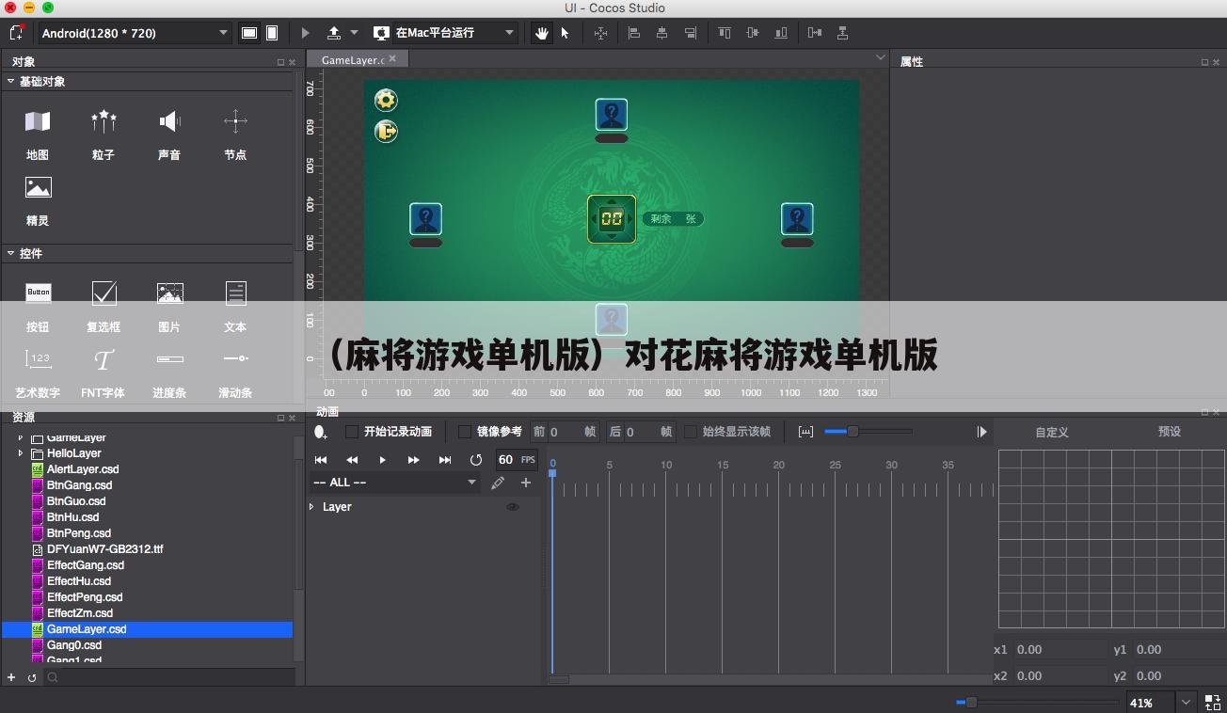Collapse the 控件 section

tap(10, 253)
